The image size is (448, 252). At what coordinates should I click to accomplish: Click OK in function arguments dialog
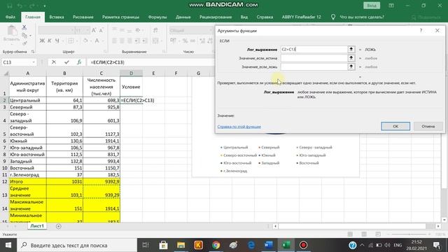click(x=395, y=126)
